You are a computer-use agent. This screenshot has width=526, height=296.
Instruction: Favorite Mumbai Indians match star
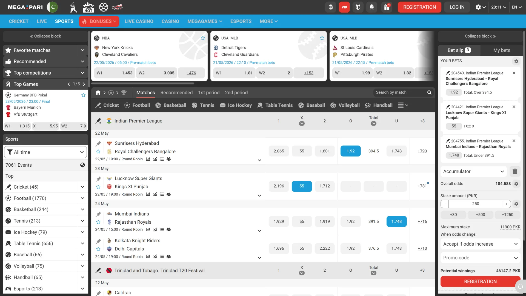click(x=98, y=222)
